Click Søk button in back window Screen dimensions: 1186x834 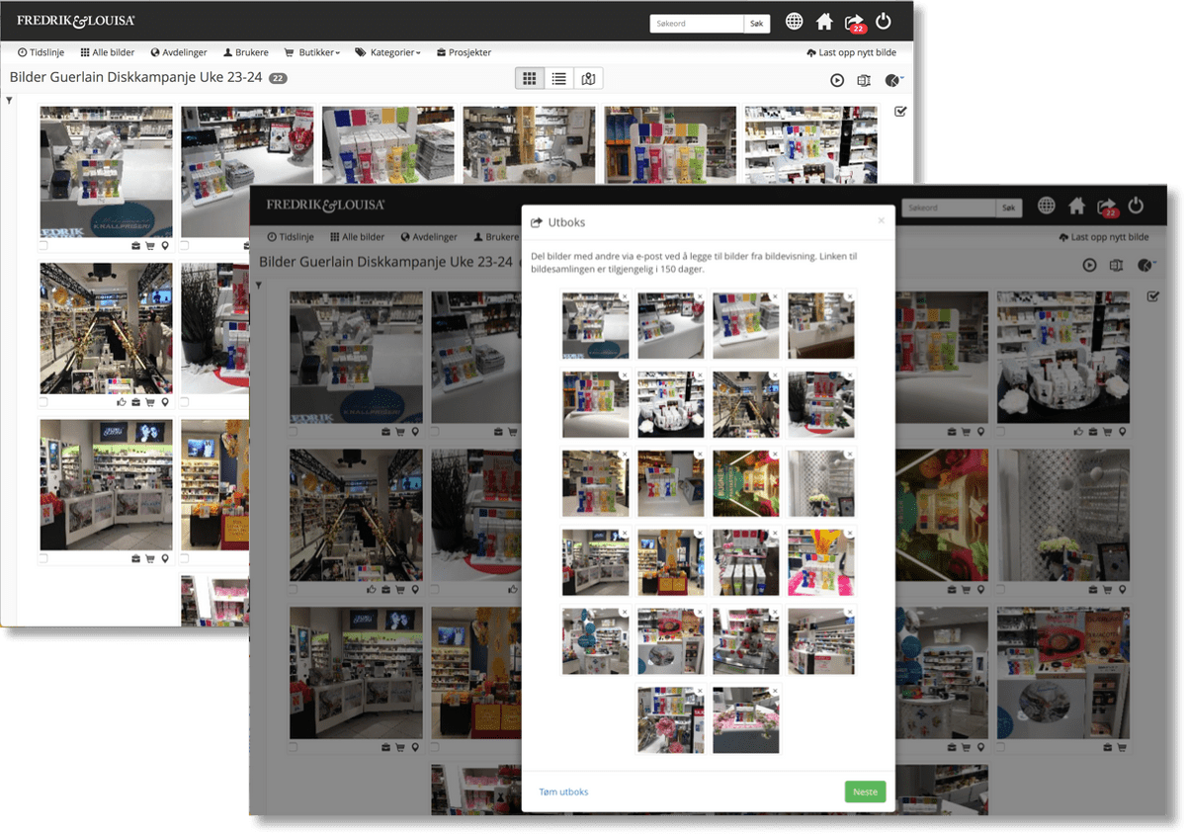pos(757,23)
